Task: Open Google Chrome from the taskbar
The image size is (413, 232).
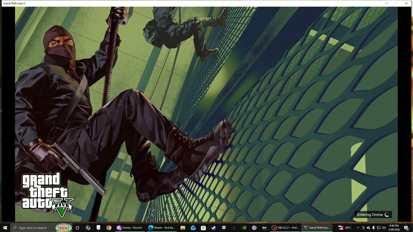Action: click(109, 227)
